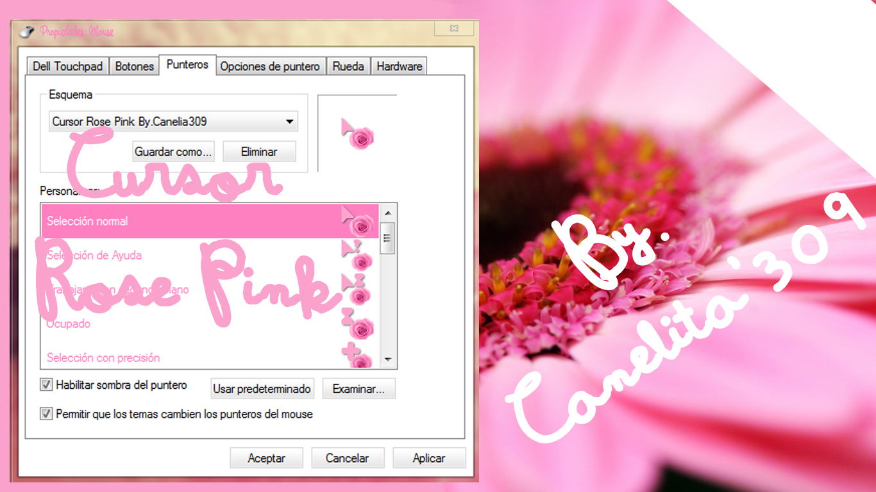Restore defaults with Usar predeterminado
The height and width of the screenshot is (492, 876).
click(x=262, y=388)
